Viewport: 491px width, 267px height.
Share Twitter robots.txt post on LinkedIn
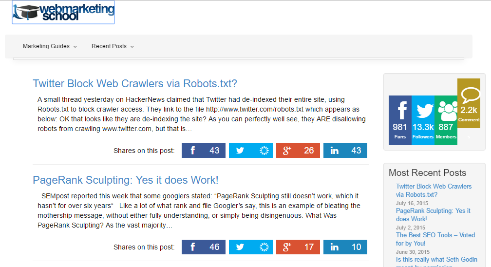(x=345, y=151)
